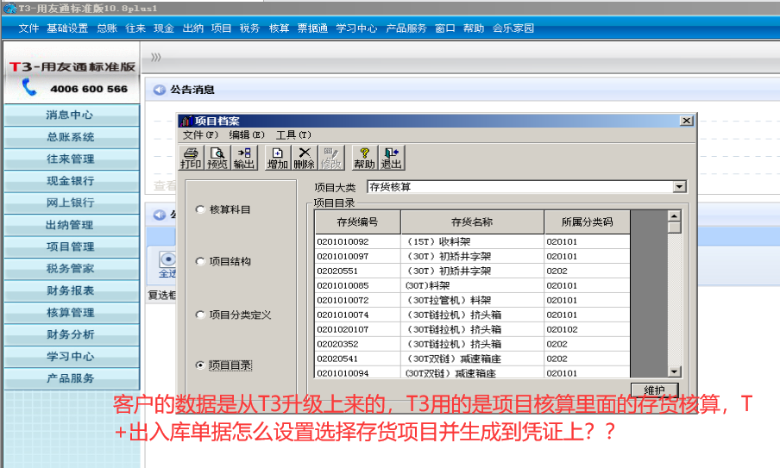Click the 存货编号 column header

(358, 222)
